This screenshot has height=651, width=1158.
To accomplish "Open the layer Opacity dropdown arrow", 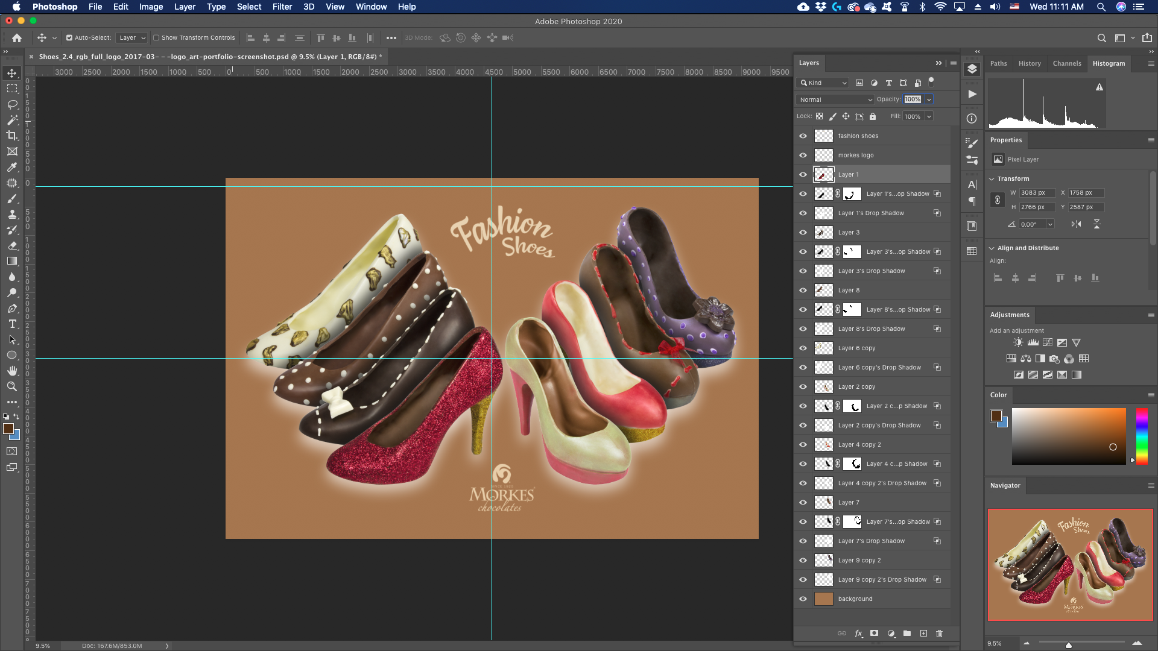I will (x=929, y=99).
